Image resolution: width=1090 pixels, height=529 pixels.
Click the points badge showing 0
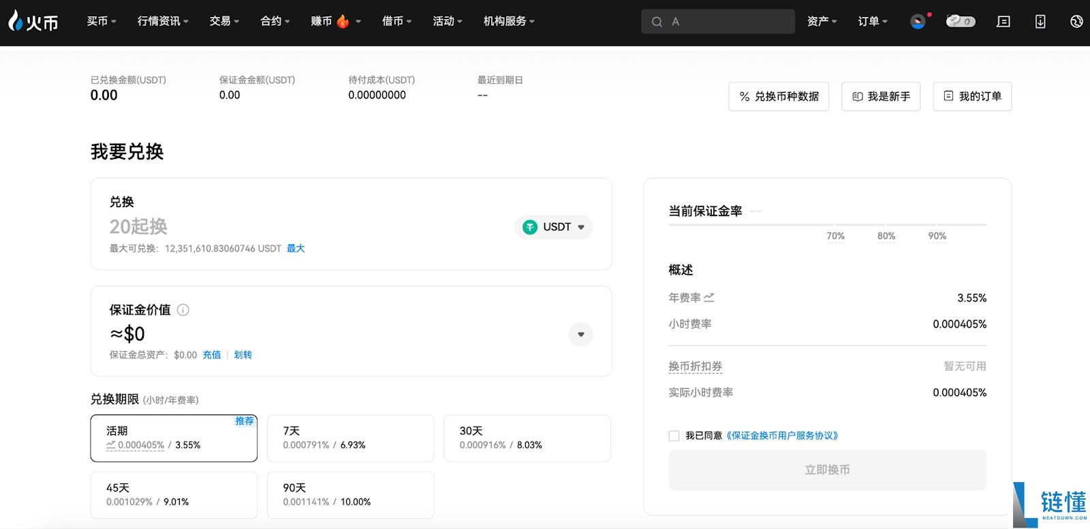click(x=961, y=22)
